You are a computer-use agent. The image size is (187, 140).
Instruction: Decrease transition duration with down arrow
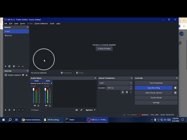[x=131, y=89]
